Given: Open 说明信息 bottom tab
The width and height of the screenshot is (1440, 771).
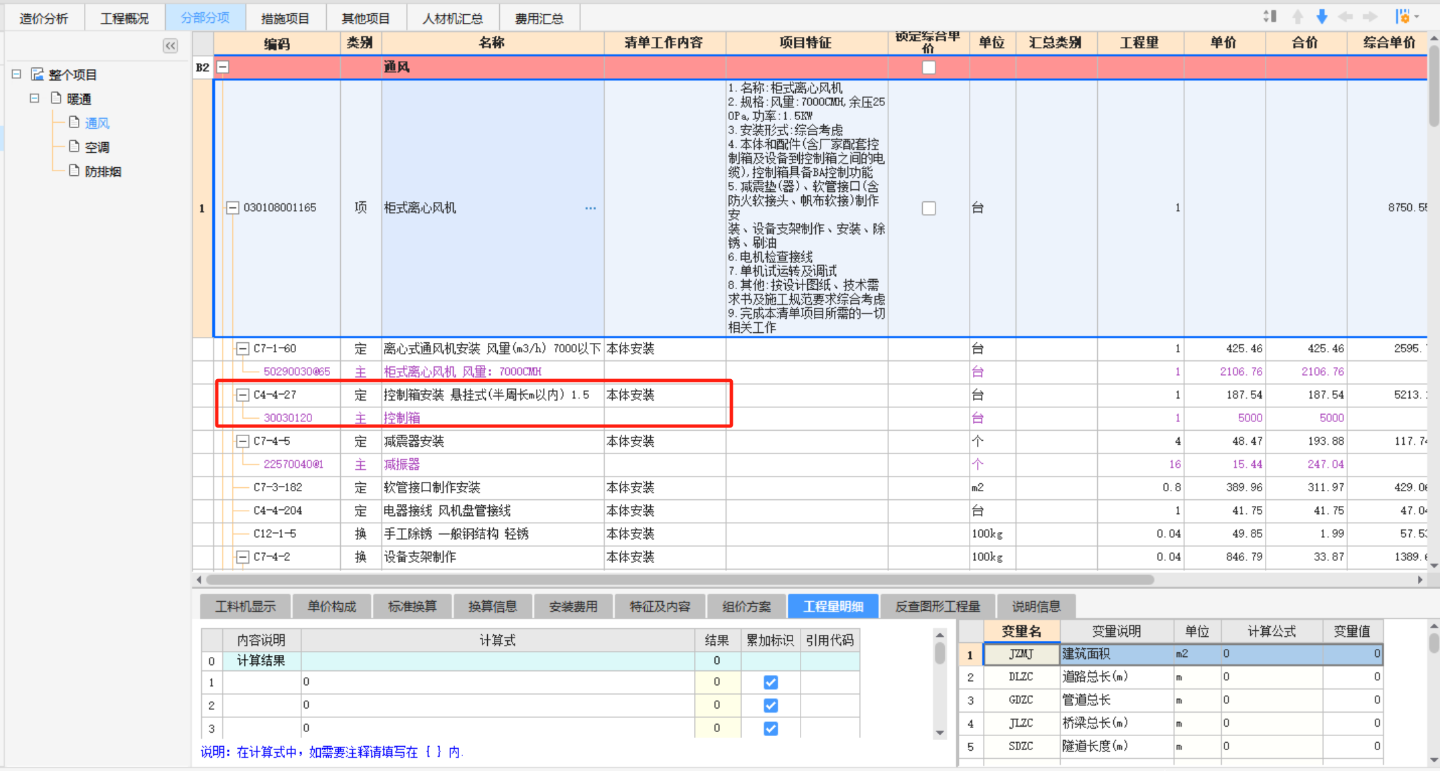Looking at the screenshot, I should tap(1037, 607).
